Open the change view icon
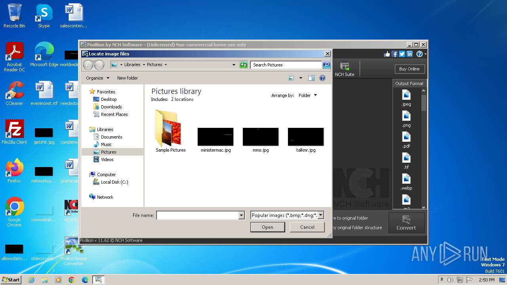The width and height of the screenshot is (507, 285). [x=291, y=78]
